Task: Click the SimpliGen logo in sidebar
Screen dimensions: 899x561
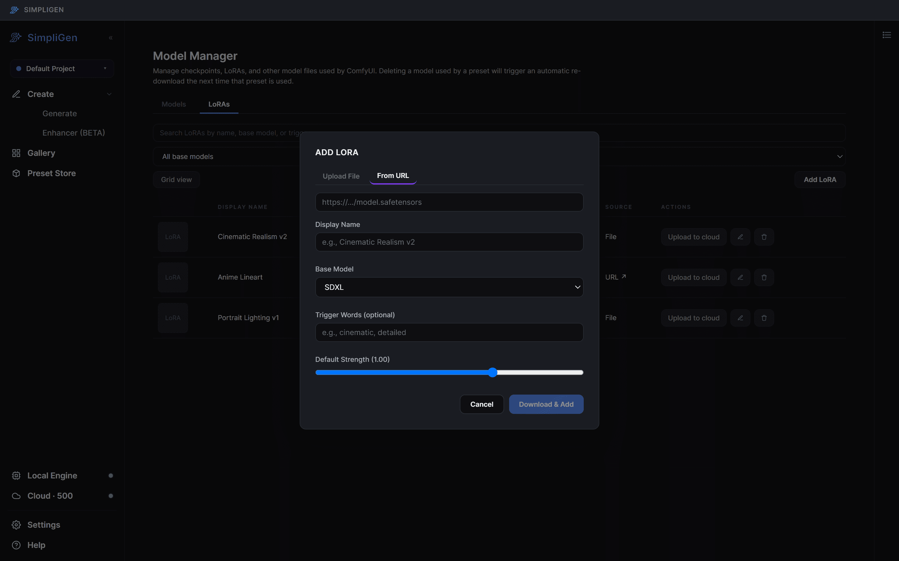Action: [x=43, y=37]
